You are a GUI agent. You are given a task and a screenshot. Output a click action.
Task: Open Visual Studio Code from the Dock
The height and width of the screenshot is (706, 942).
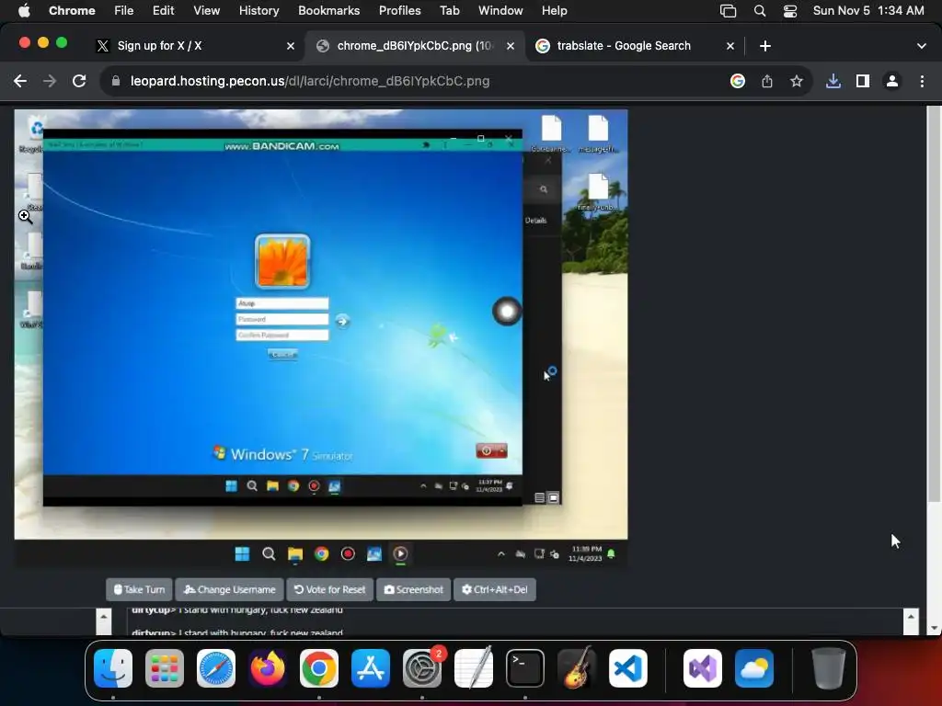pos(627,668)
